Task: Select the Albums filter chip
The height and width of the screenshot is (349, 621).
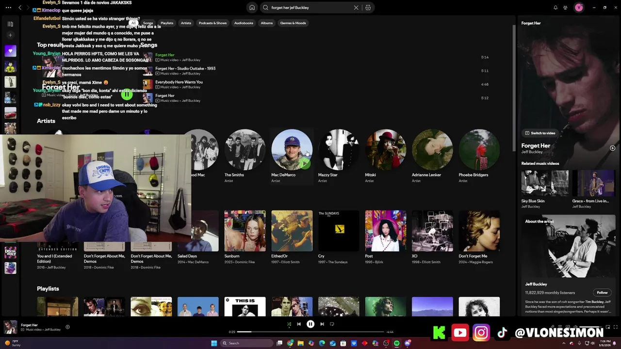Action: tap(267, 23)
